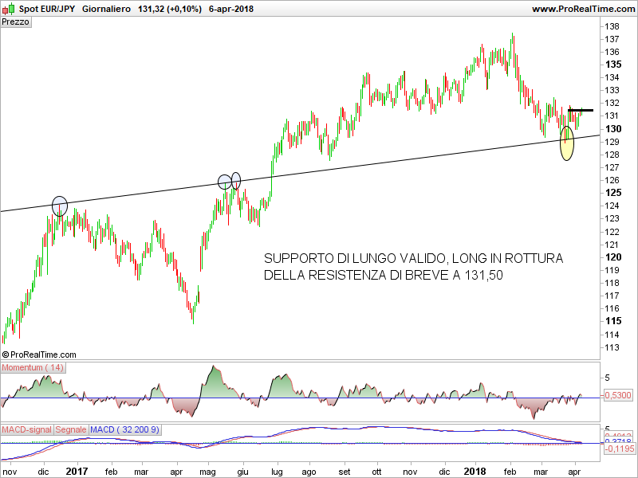Click the SUPPORTO DI LUNGO VALIDO annotation text
The image size is (638, 478).
pos(413,267)
